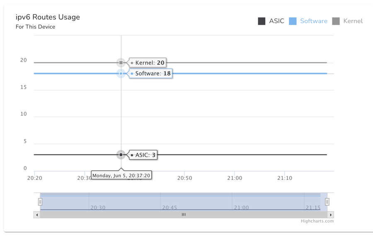Open the Highcharts.com credits link
Screen dimensions: 373x237
point(317,221)
